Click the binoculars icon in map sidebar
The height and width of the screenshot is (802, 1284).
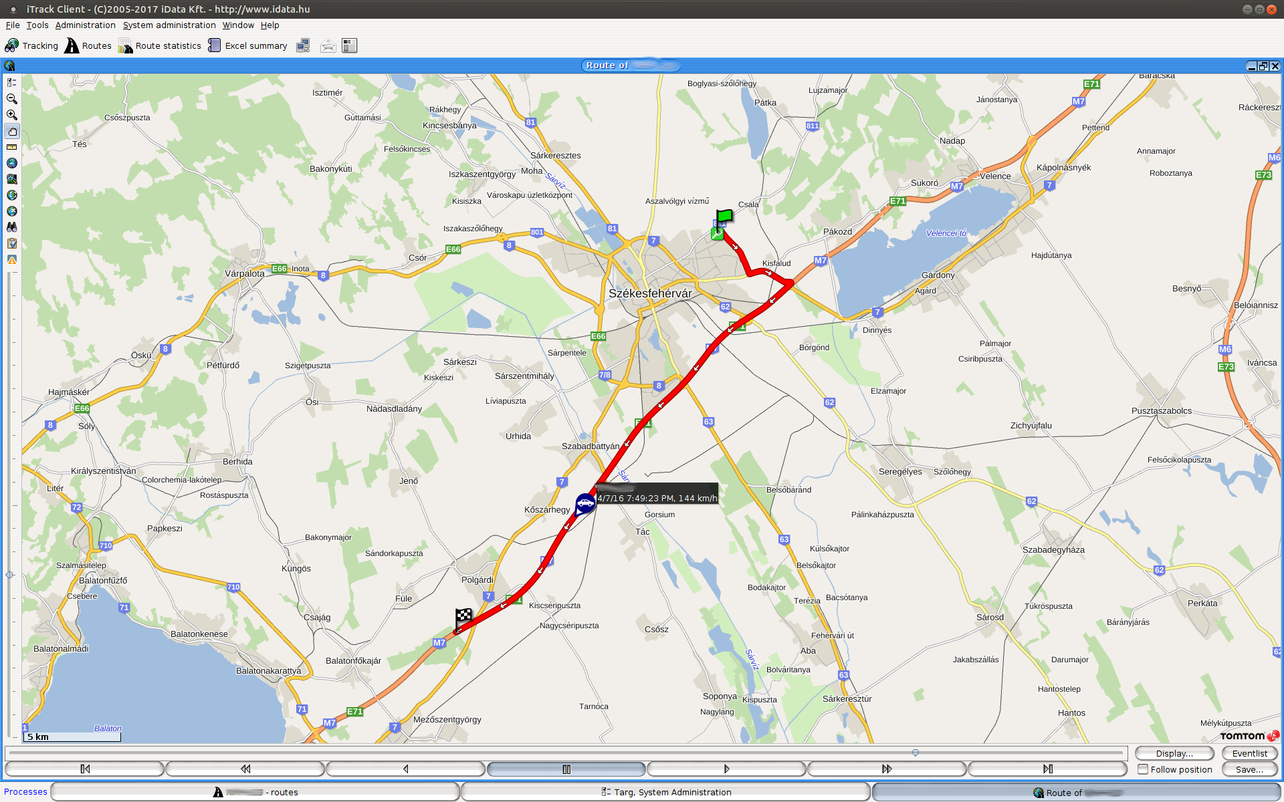pyautogui.click(x=11, y=227)
